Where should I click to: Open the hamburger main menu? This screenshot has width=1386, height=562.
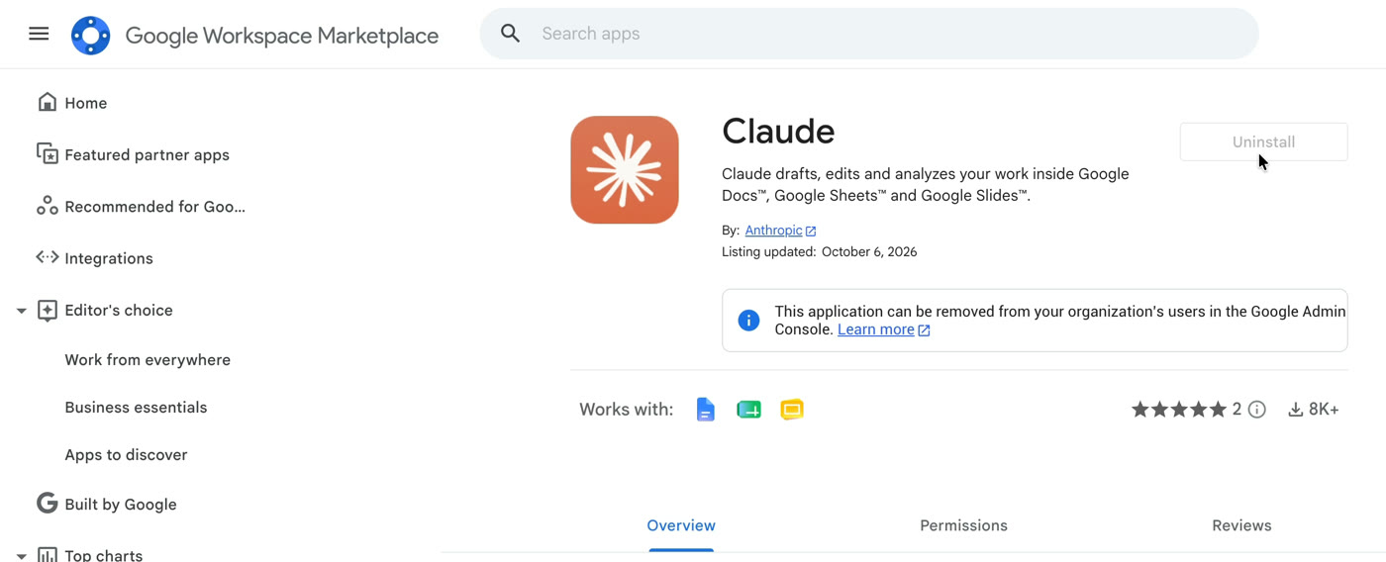[39, 34]
